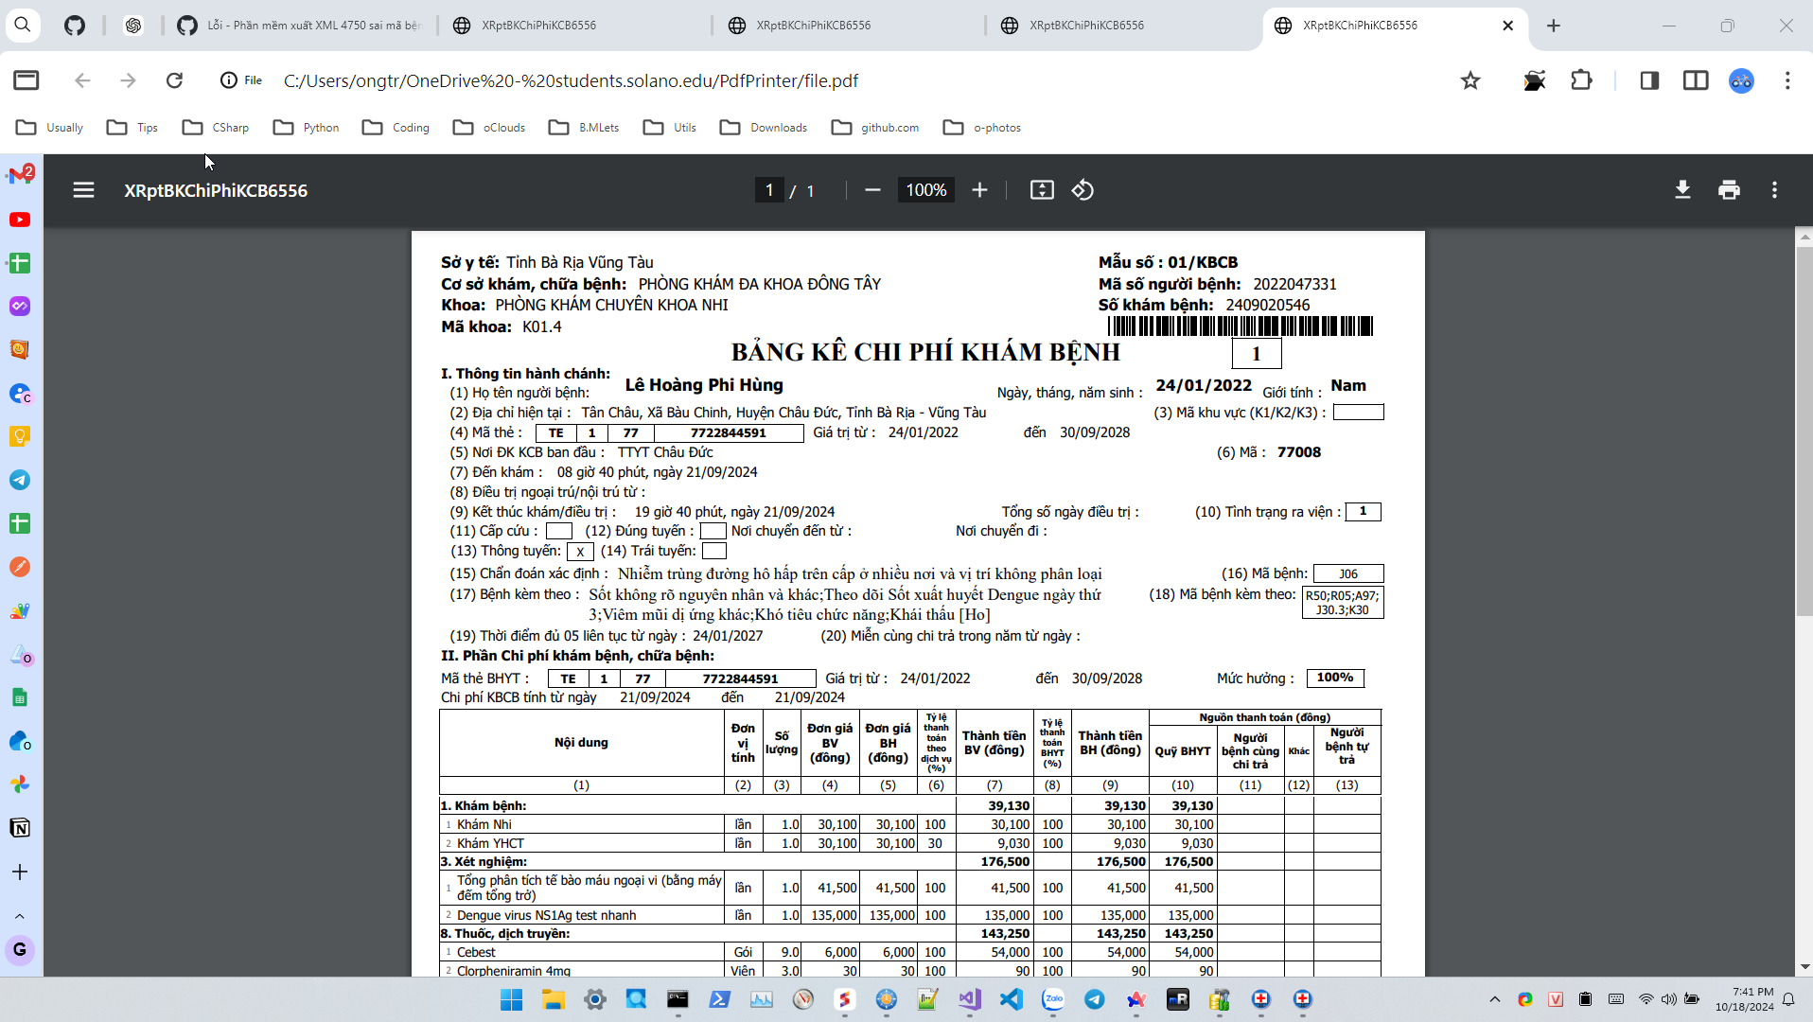Click the scroll down arrow of PDF
The image size is (1813, 1022).
tap(1804, 967)
